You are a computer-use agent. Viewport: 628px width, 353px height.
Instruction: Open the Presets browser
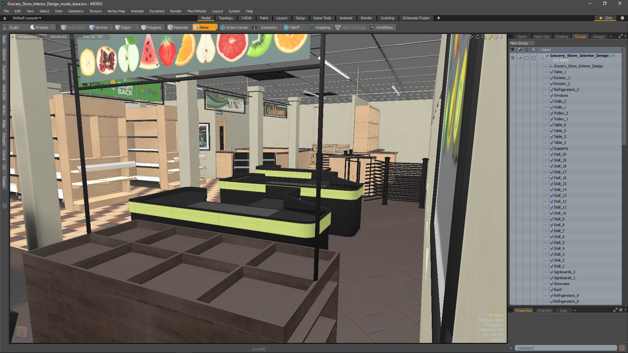(x=42, y=27)
